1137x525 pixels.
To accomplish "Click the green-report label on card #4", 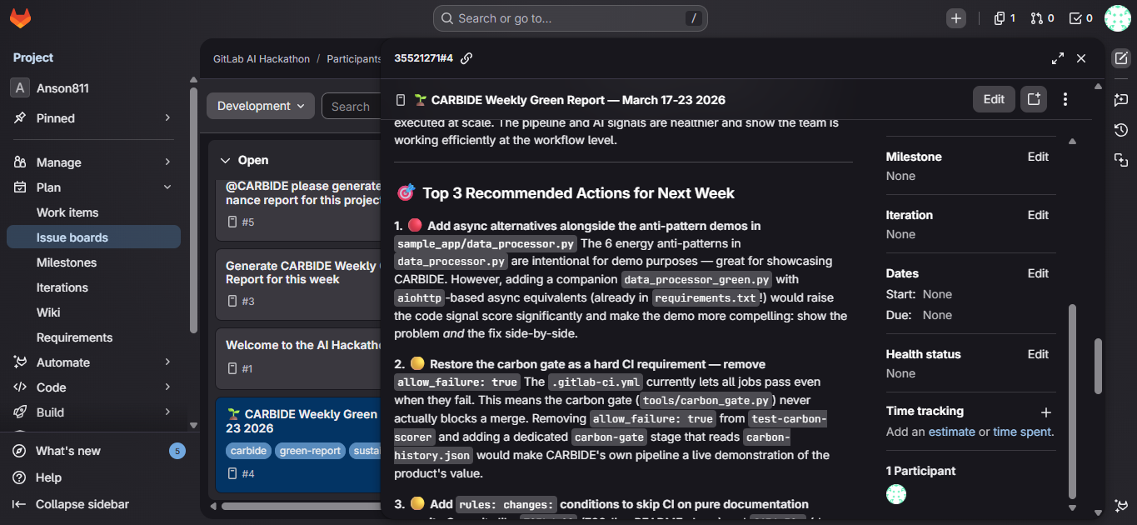I will pyautogui.click(x=311, y=451).
